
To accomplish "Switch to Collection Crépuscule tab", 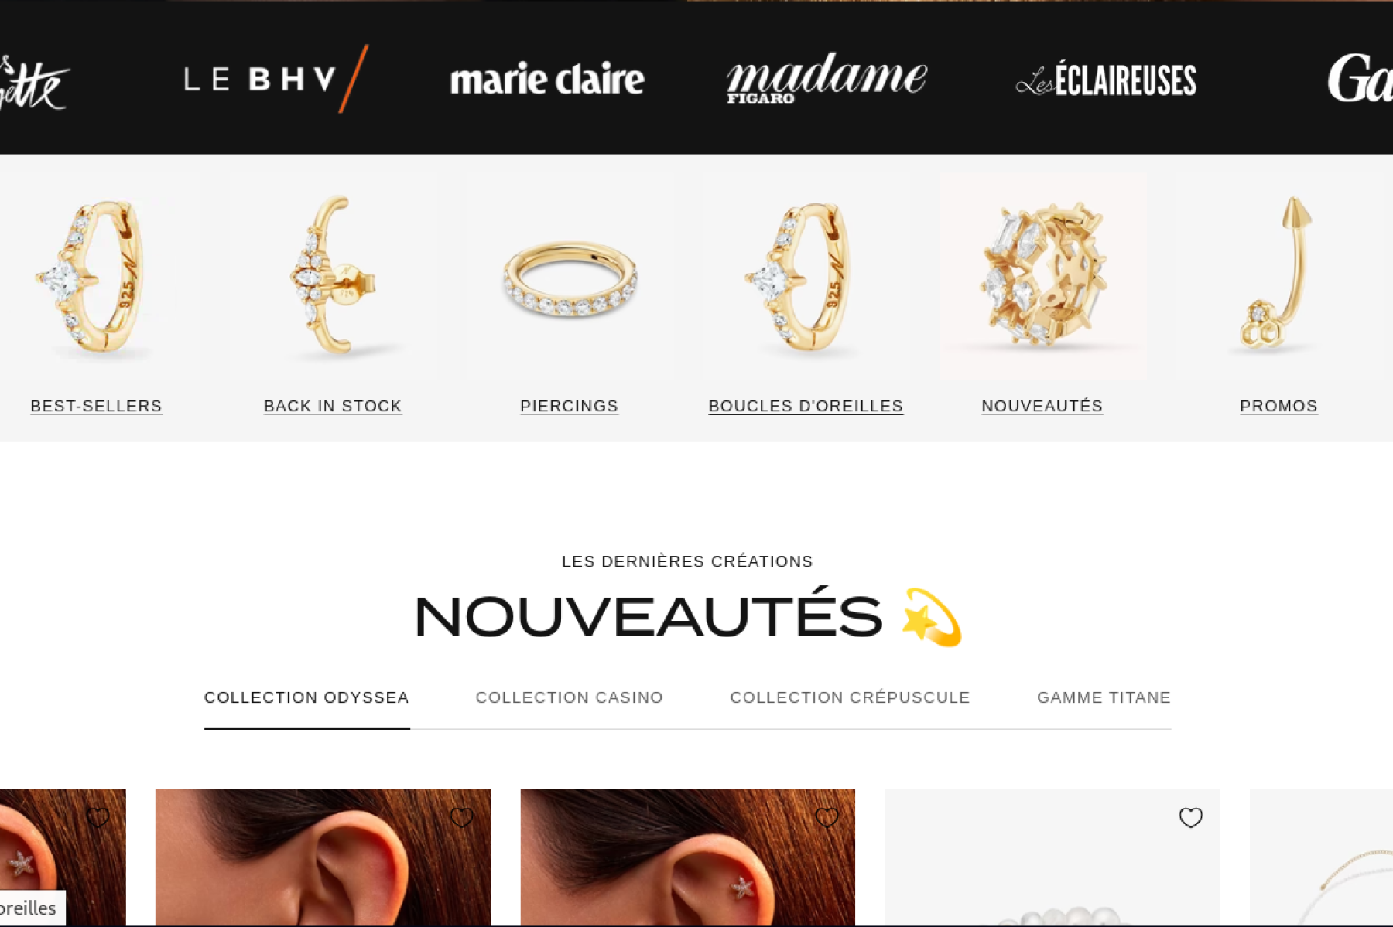I will click(850, 697).
